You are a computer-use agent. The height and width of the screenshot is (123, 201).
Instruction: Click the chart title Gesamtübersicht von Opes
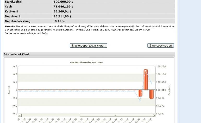86,62
